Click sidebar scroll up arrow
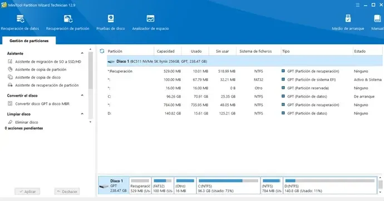 pyautogui.click(x=90, y=49)
